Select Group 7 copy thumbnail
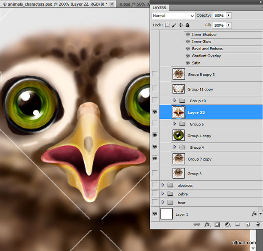Image resolution: width=263 pixels, height=251 pixels. tap(179, 159)
